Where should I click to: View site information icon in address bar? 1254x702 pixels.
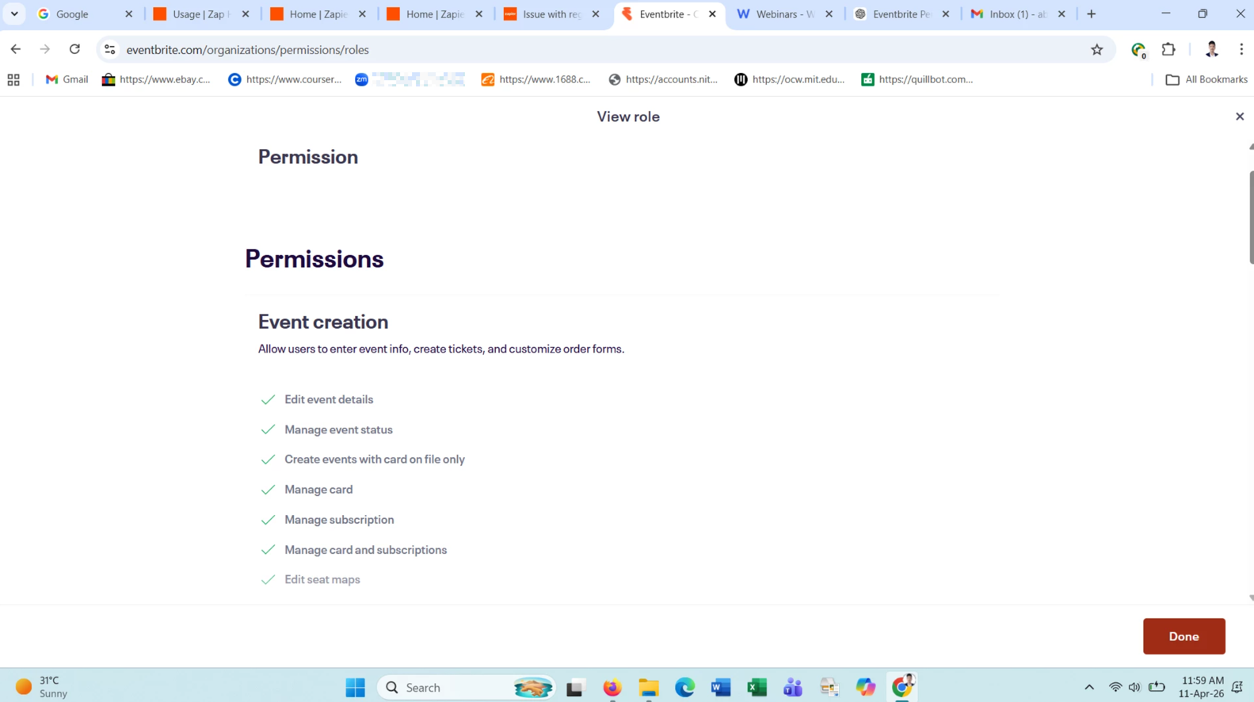pos(110,50)
